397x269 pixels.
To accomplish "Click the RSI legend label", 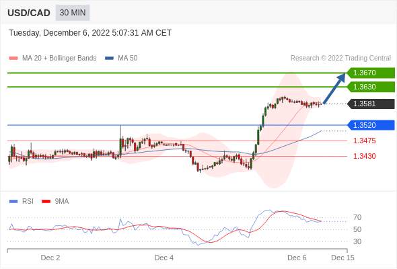I will click(x=28, y=202).
